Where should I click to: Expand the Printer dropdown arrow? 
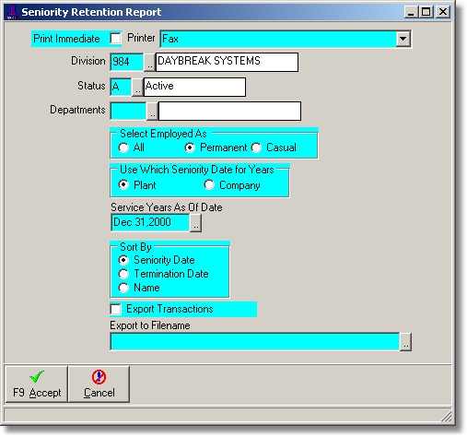[x=403, y=39]
